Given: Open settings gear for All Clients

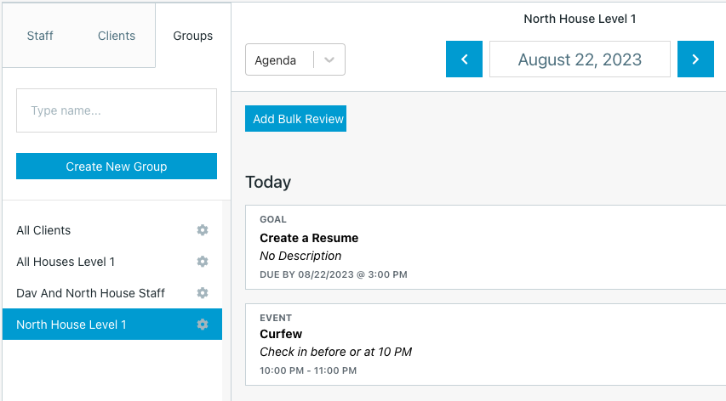Looking at the screenshot, I should [x=203, y=230].
